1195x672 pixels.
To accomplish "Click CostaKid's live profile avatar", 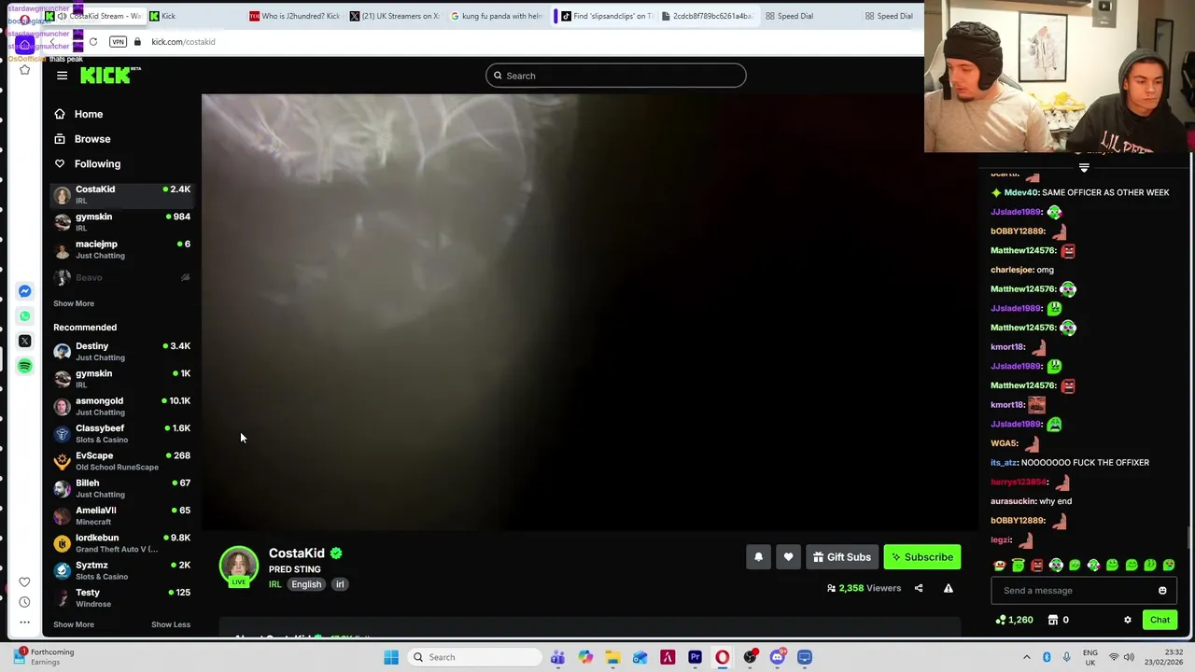I will (239, 566).
